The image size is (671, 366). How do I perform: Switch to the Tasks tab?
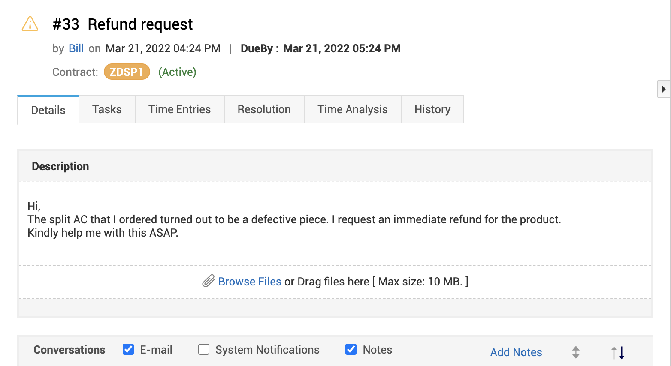click(107, 109)
